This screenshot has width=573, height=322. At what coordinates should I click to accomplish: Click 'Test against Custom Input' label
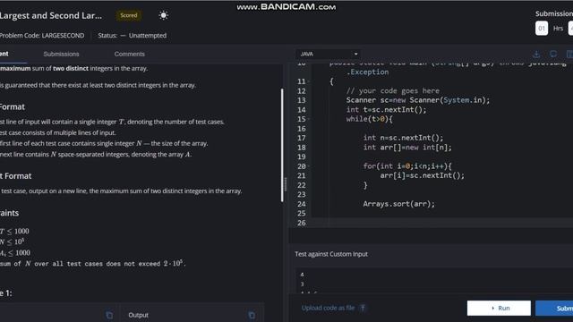(331, 254)
